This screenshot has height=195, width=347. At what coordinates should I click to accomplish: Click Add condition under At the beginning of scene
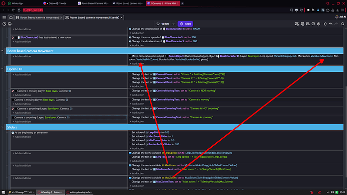point(22,137)
